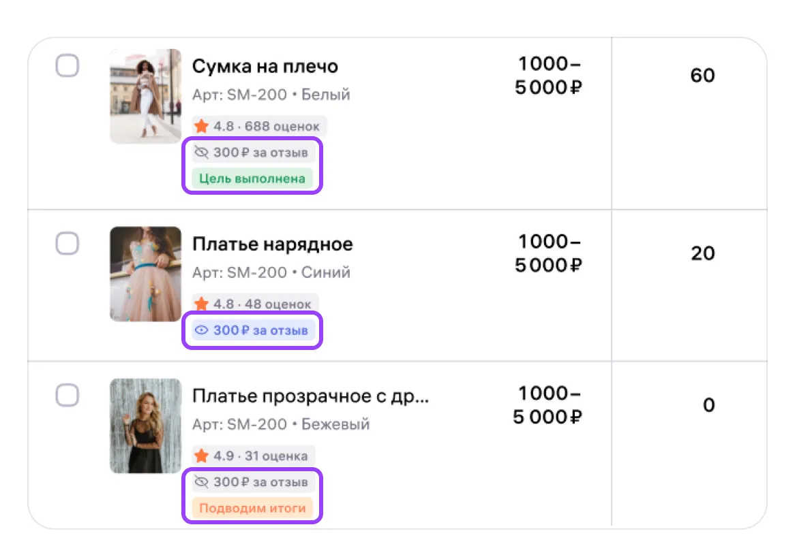
Task: Open the Платье нарядное product photo
Action: (145, 274)
